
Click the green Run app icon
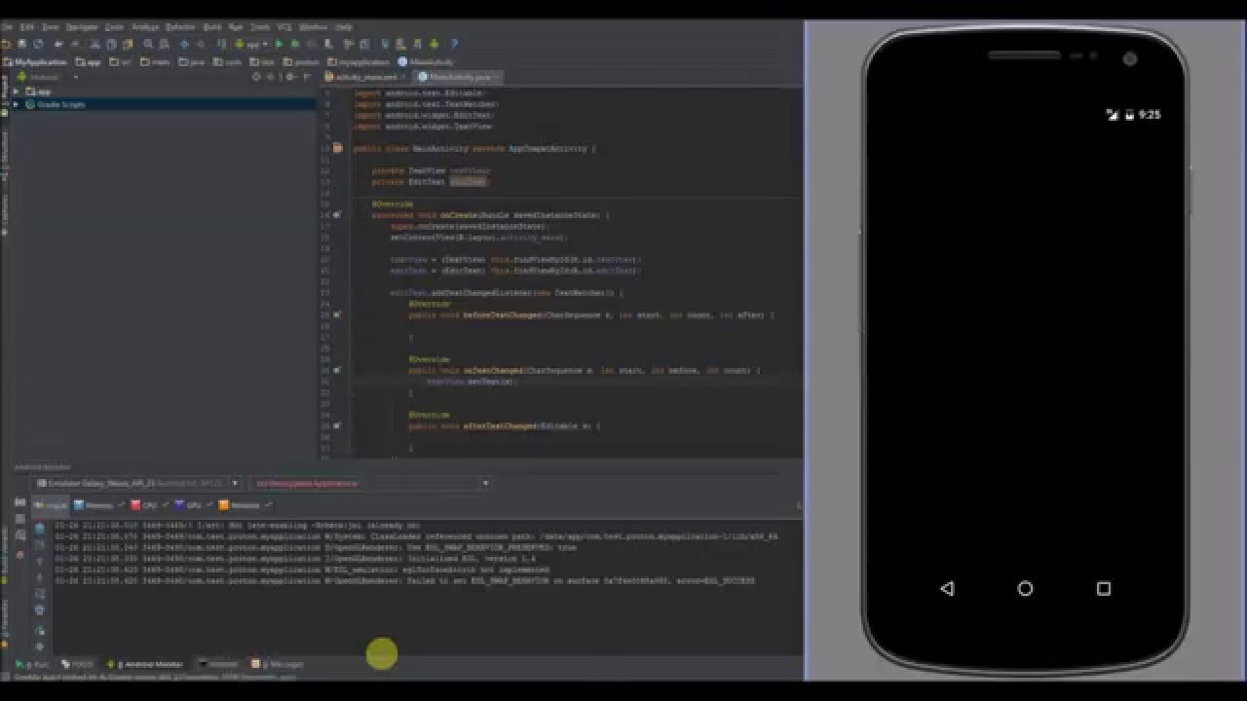(x=279, y=44)
